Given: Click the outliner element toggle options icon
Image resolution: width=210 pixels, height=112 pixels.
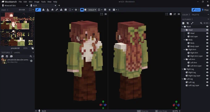Looking at the screenshot, I should [183, 23].
